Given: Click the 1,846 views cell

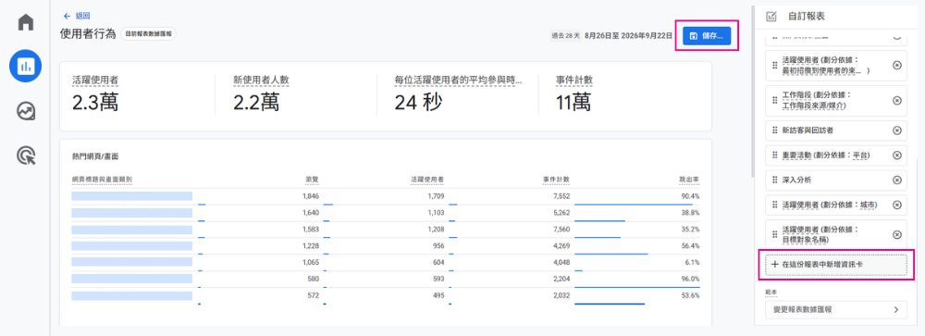Looking at the screenshot, I should [310, 196].
